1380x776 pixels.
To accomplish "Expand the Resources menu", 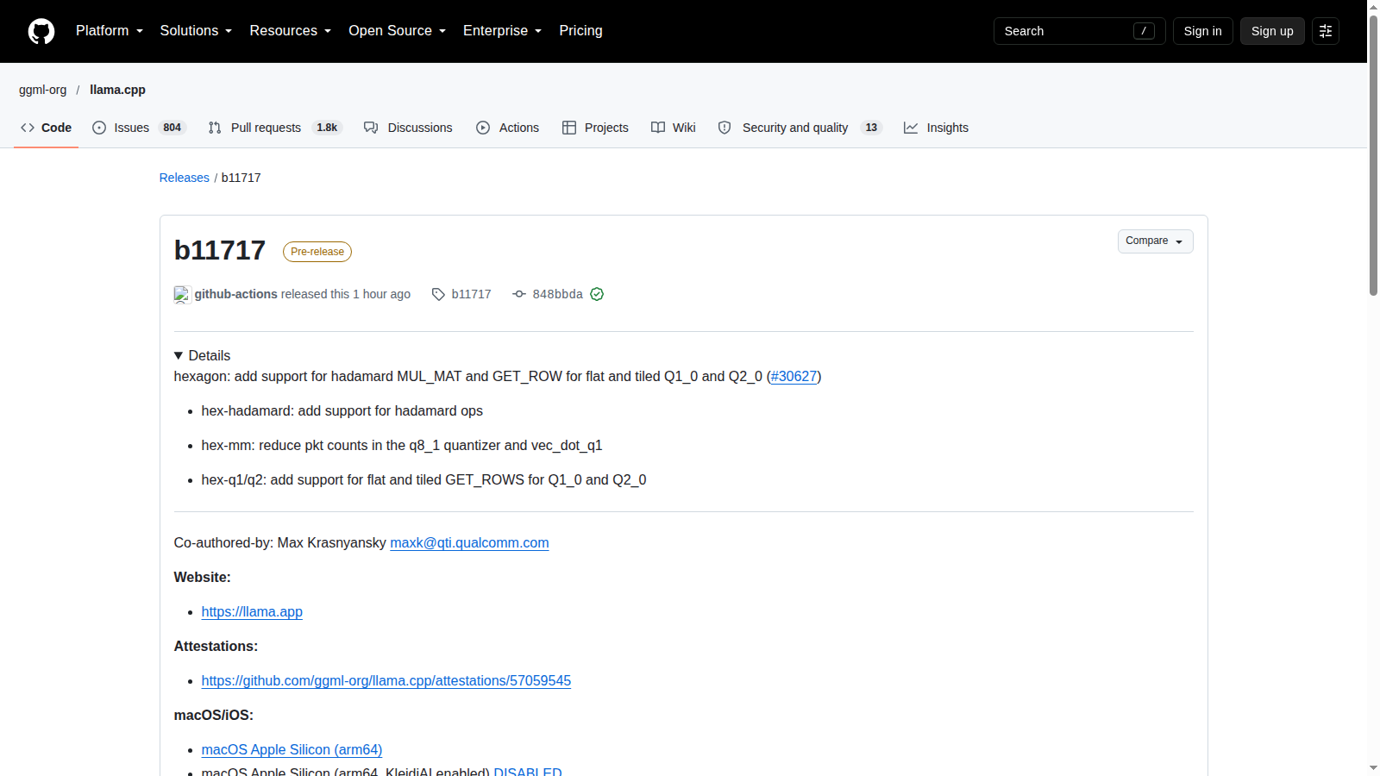I will tap(291, 31).
